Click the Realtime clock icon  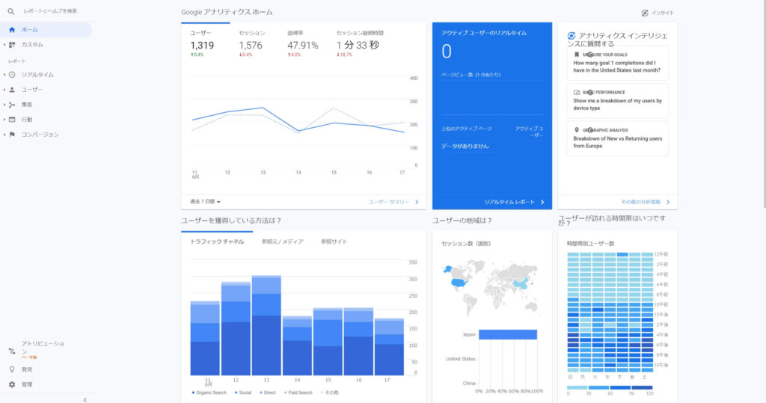tap(12, 75)
